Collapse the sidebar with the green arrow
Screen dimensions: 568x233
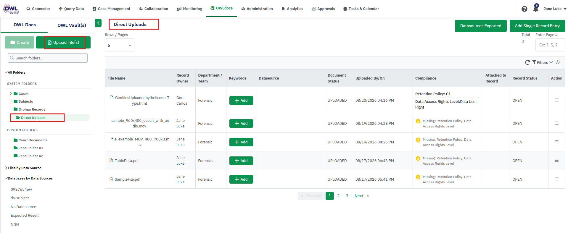98,23
